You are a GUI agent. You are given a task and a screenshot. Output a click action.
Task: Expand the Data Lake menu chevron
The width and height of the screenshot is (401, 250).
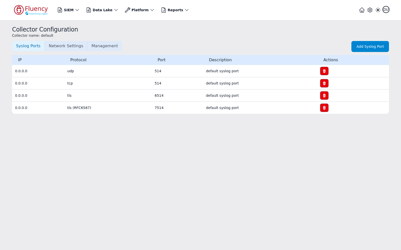(x=116, y=10)
